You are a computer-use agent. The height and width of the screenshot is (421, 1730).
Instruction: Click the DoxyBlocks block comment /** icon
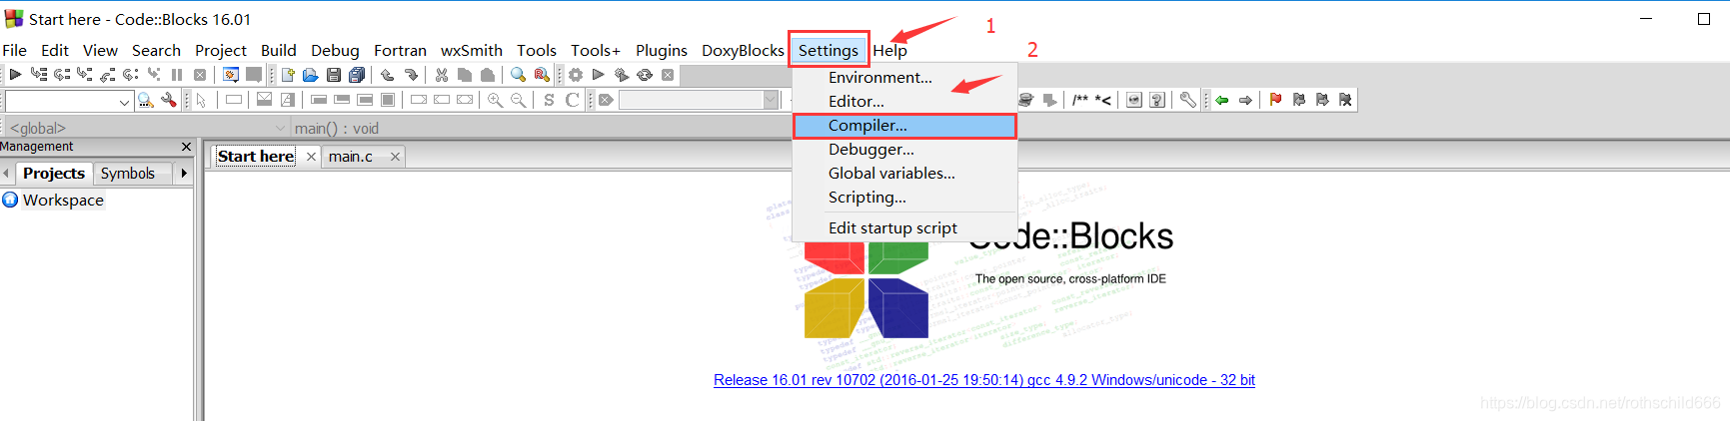(x=1080, y=100)
